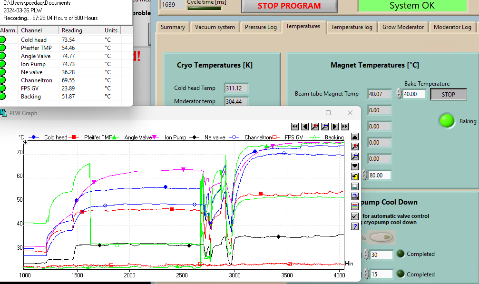Click the vertical scroll-up arrow beside the graph
Viewport: 479px width, 284px height.
click(355, 137)
